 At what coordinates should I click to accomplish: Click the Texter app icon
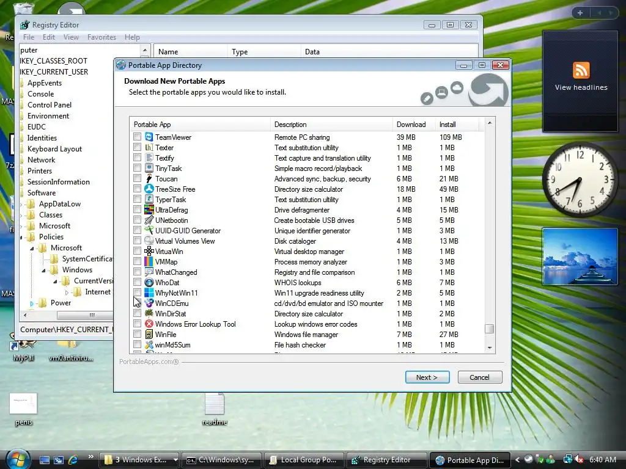coord(149,148)
